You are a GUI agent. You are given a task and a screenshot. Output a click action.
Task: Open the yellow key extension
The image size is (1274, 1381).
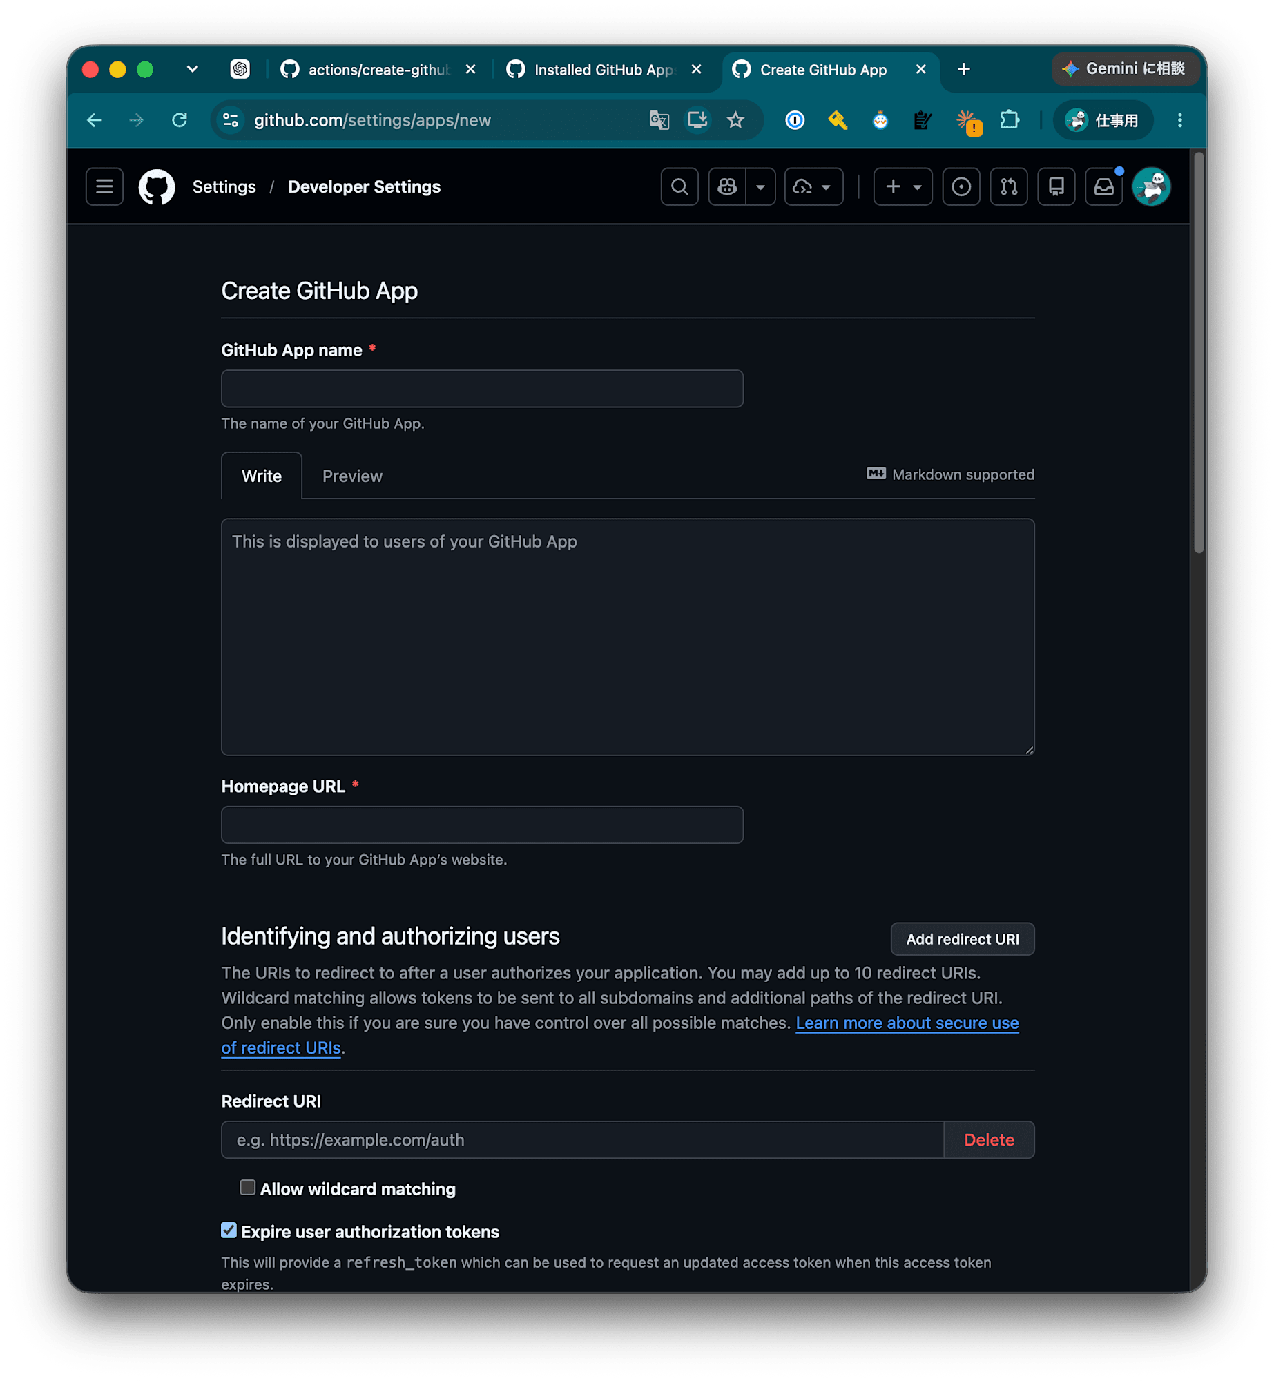point(837,120)
